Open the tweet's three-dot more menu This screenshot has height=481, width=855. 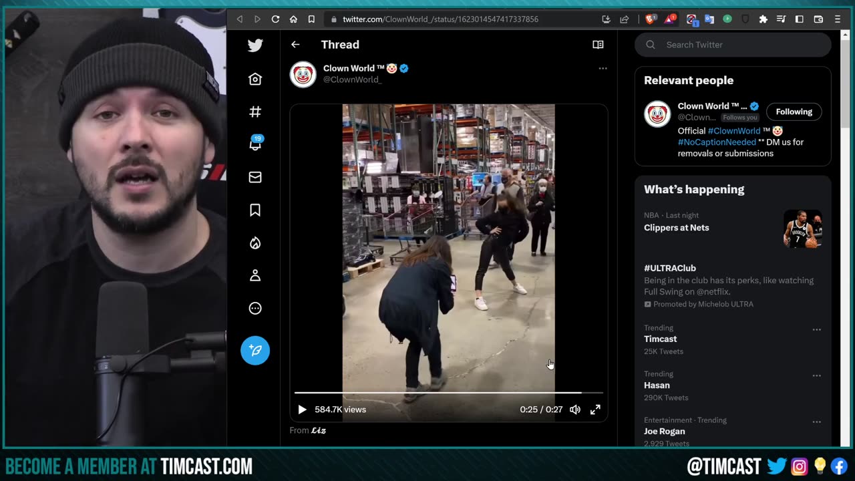603,68
